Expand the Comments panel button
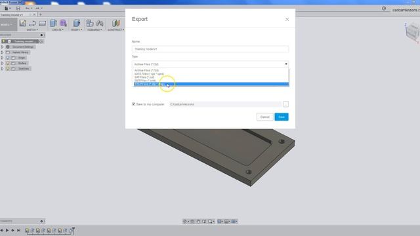This screenshot has width=420, height=236. pyautogui.click(x=41, y=222)
